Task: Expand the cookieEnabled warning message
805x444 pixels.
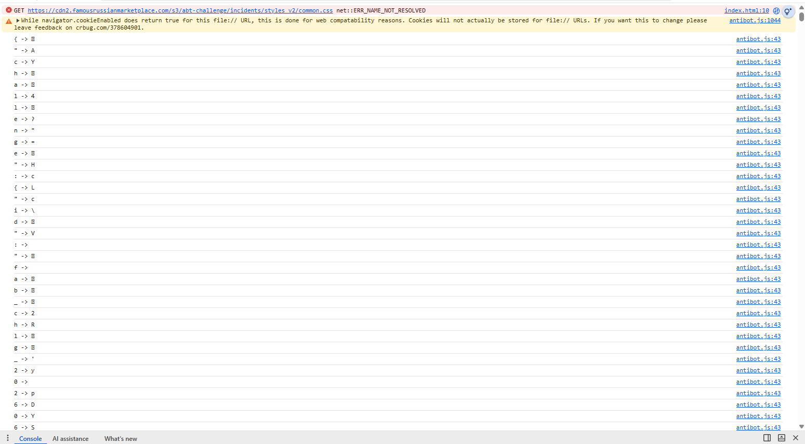Action: pyautogui.click(x=18, y=20)
